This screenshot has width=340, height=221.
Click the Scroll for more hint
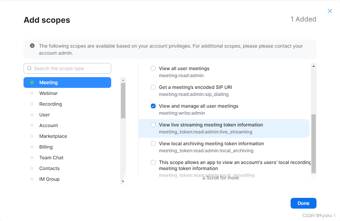(x=220, y=178)
